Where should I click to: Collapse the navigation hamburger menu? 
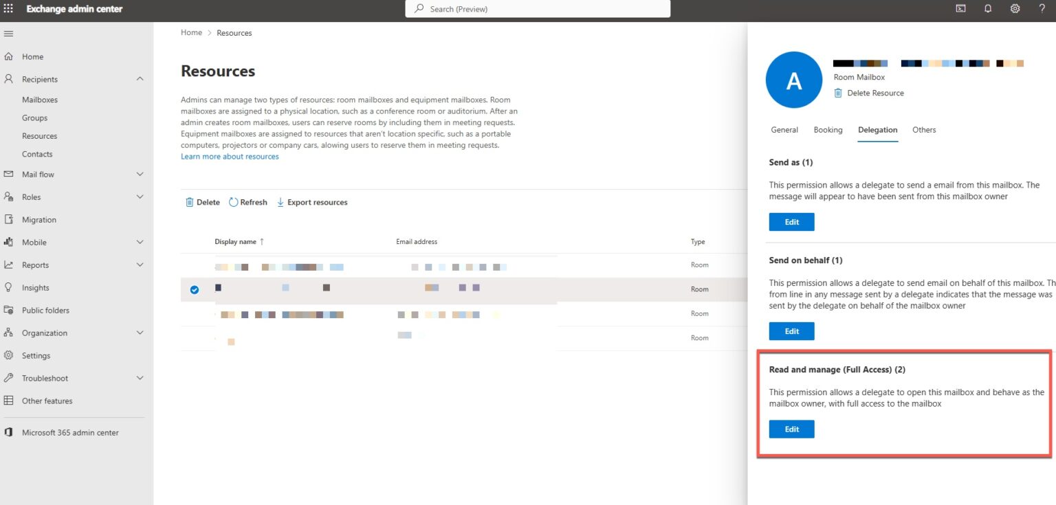pos(9,34)
